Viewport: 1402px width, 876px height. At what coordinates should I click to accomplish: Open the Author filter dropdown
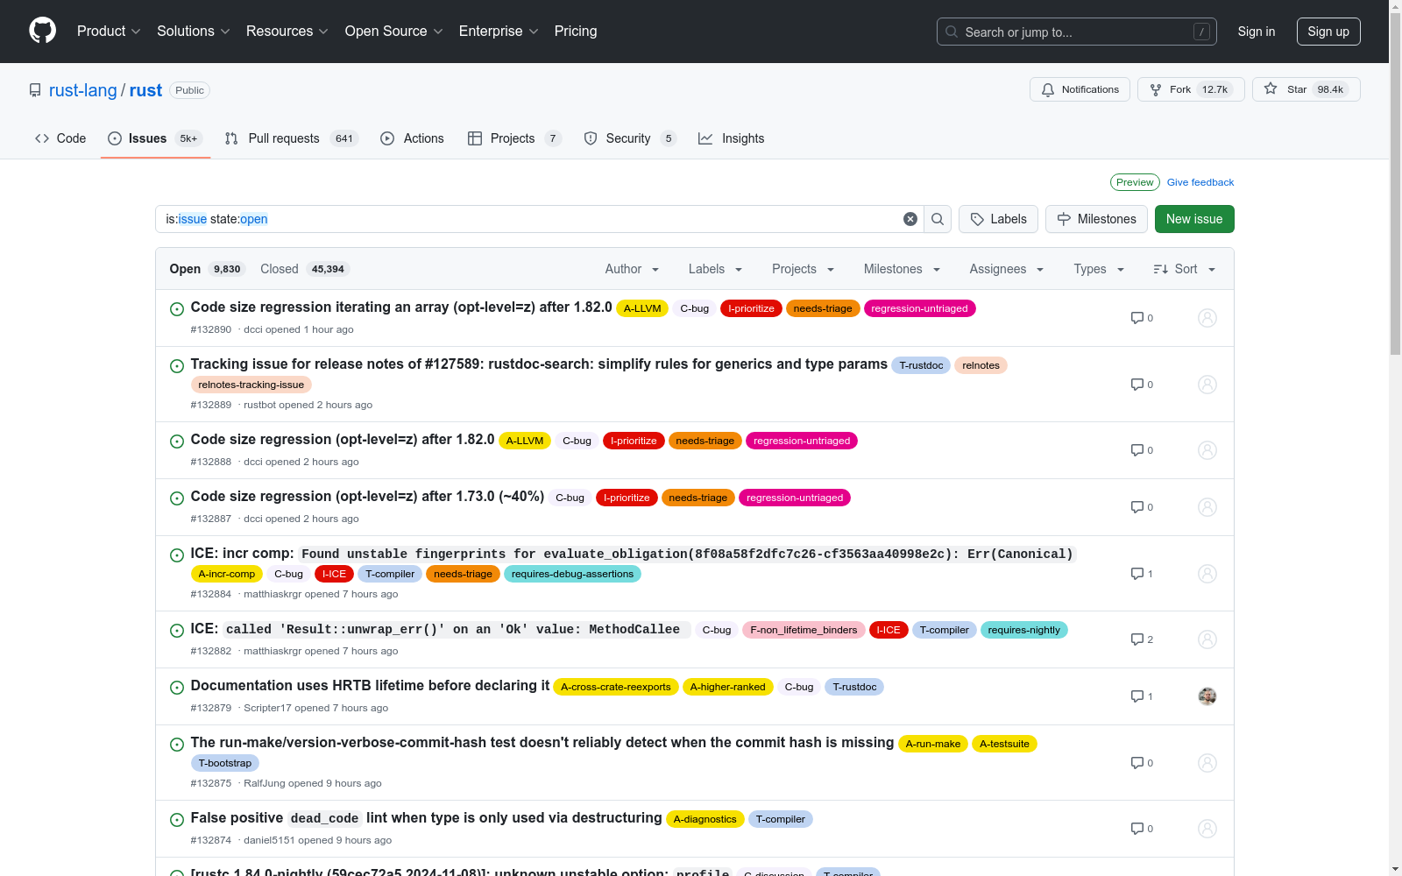pyautogui.click(x=632, y=269)
